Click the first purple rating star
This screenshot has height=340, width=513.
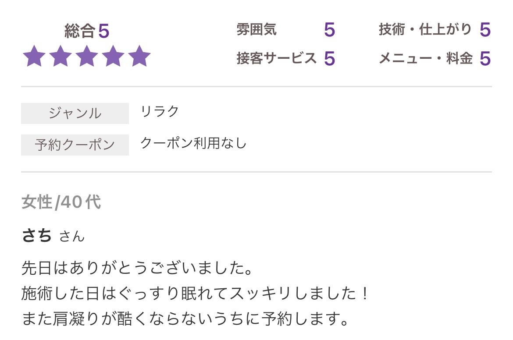(34, 57)
